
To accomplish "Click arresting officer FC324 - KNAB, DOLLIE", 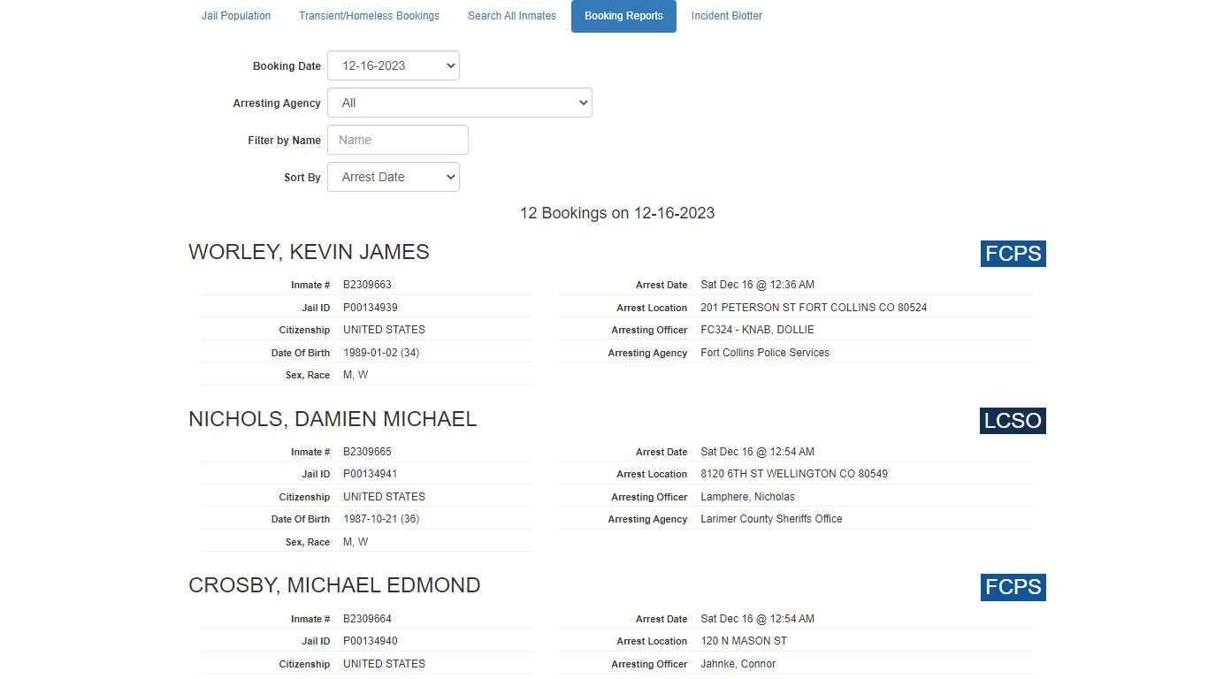I will tap(757, 330).
